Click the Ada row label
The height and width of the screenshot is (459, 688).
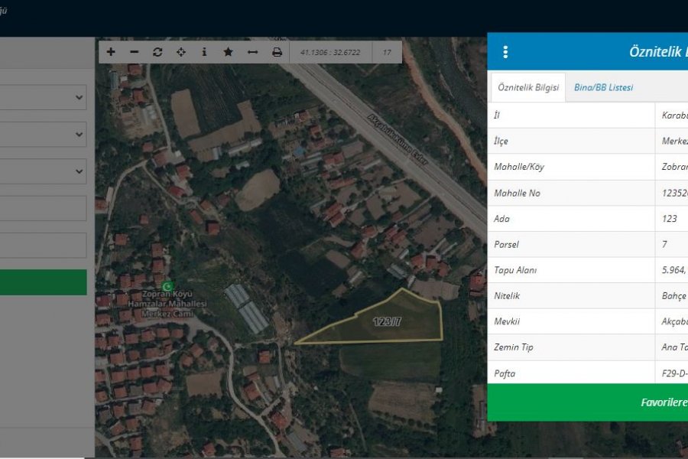tap(501, 219)
